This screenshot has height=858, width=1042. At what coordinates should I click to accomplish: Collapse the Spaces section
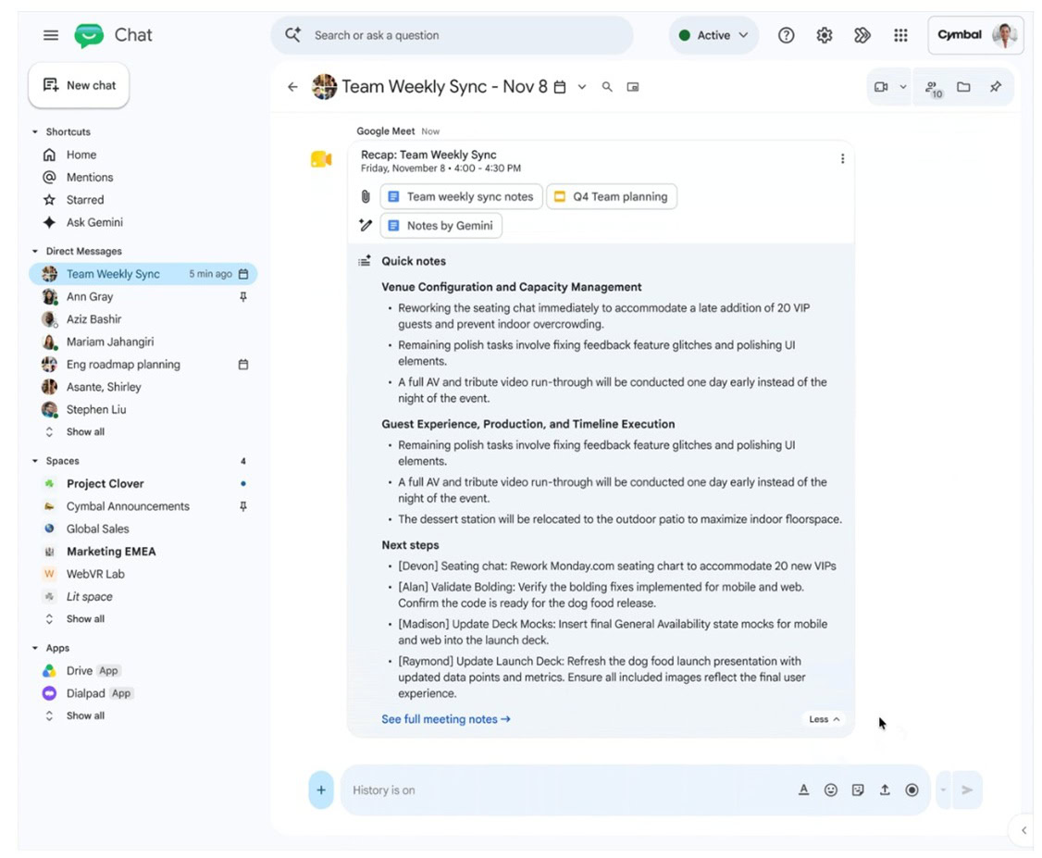coord(34,461)
